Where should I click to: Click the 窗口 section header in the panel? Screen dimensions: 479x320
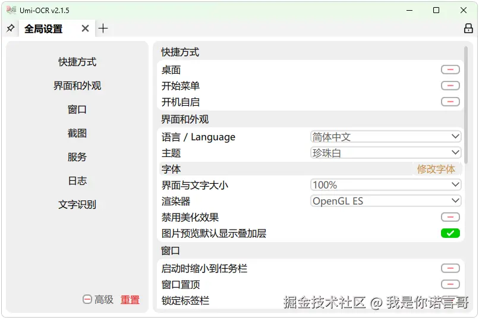point(171,250)
